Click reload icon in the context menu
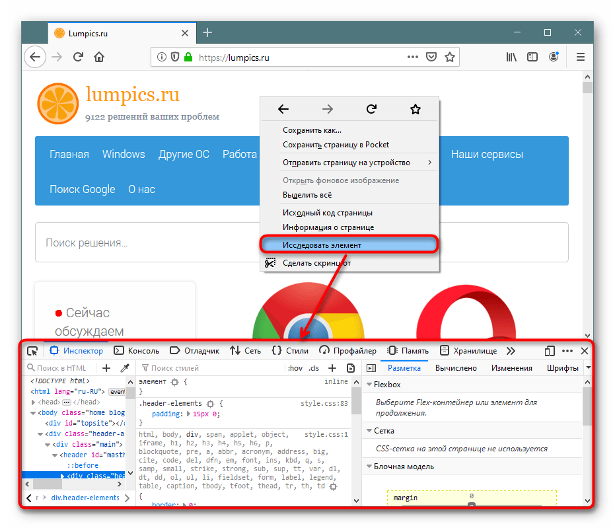 click(371, 110)
